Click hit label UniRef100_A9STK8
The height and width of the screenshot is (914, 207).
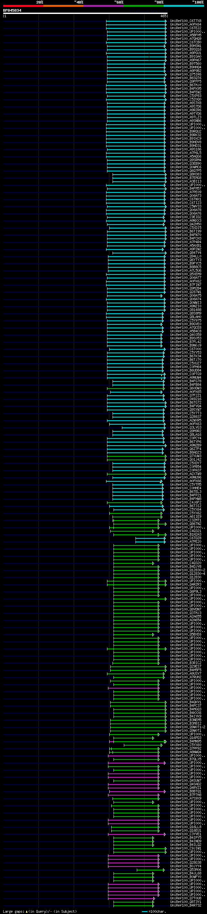click(x=185, y=103)
